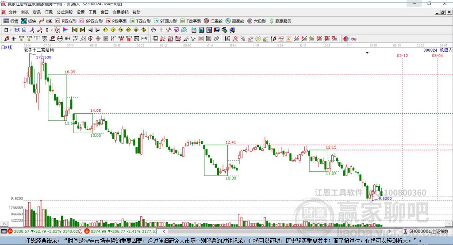
Task: Open the 公式选股 menu
Action: pos(65,12)
